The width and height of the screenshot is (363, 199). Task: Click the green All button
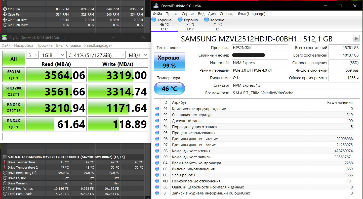click(x=14, y=59)
